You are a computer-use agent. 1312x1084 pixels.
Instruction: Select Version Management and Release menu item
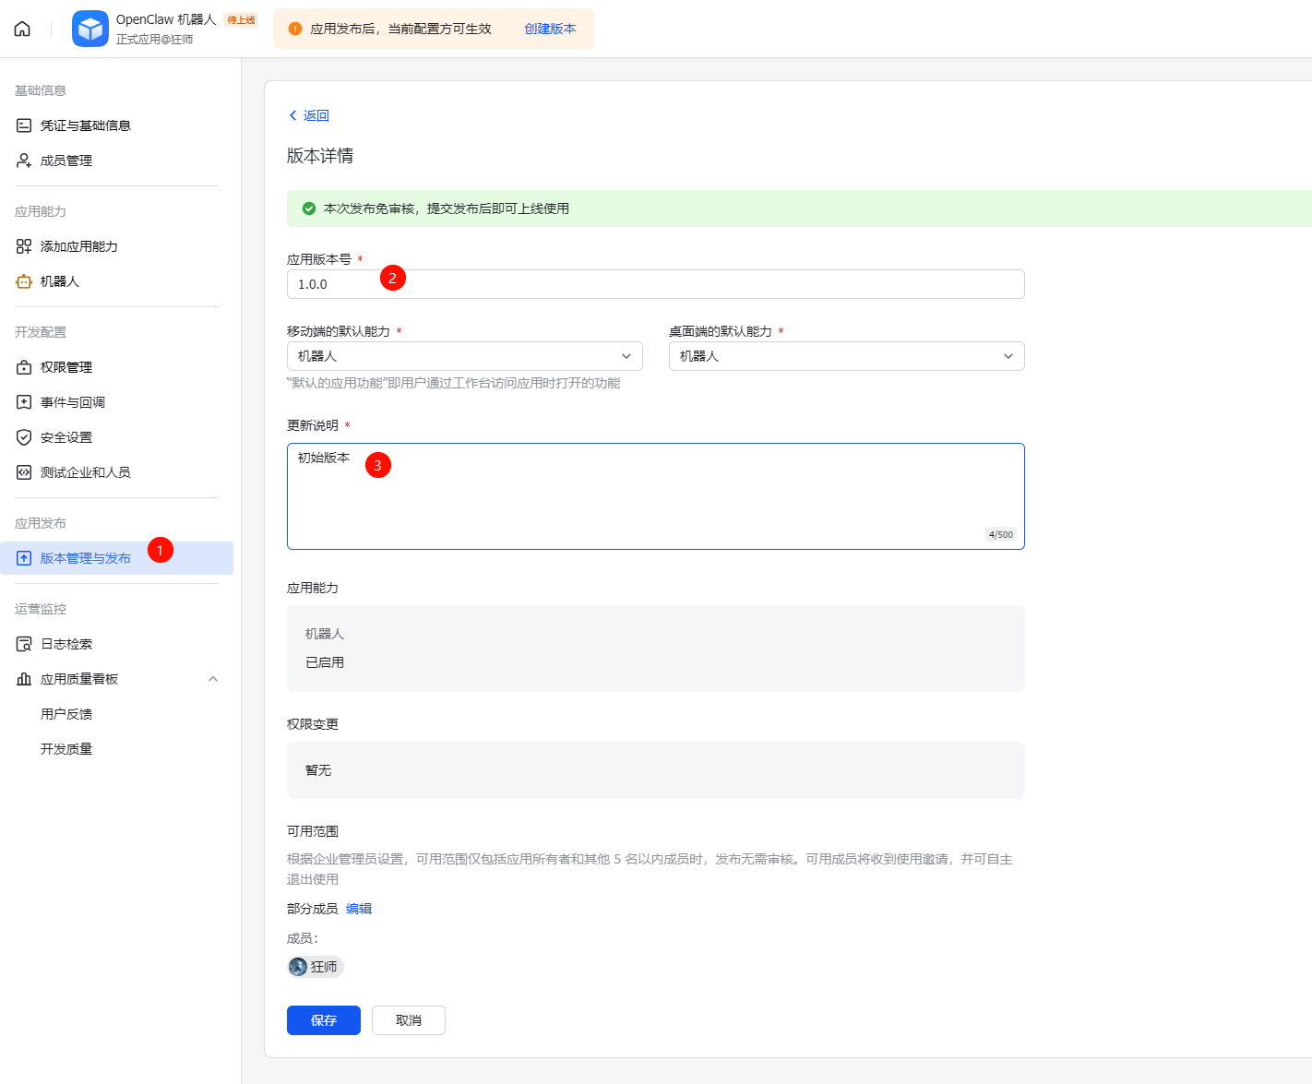(86, 558)
